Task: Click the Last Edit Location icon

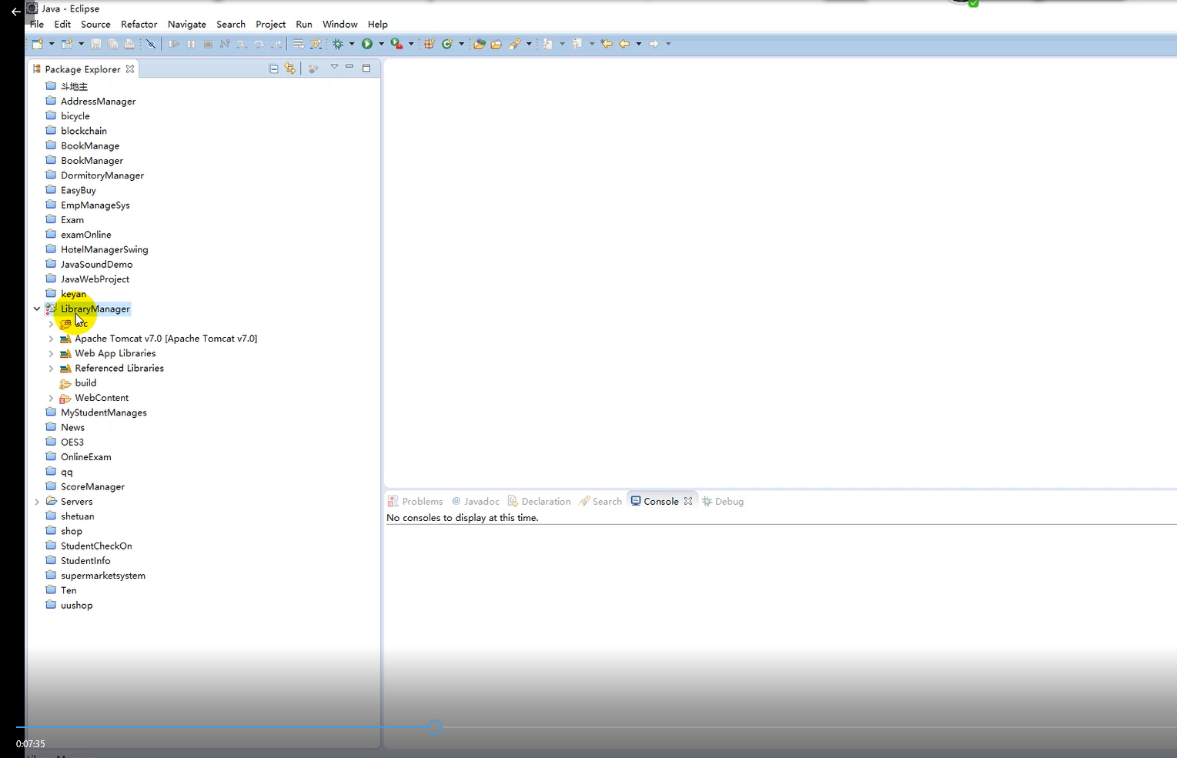Action: coord(607,44)
